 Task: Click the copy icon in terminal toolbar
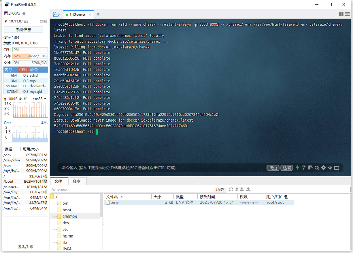tap(304, 168)
